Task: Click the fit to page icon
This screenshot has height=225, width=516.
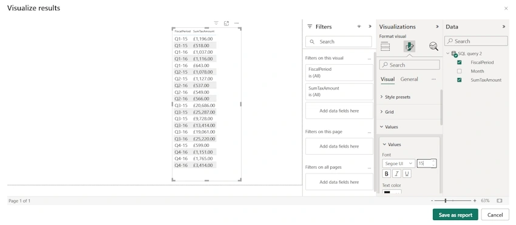Action: 499,200
